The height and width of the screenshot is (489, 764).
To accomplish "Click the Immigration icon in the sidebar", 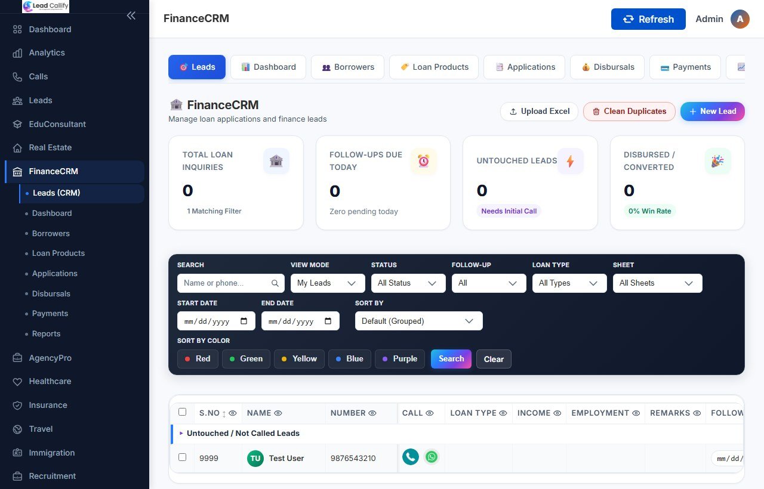I will pos(17,453).
